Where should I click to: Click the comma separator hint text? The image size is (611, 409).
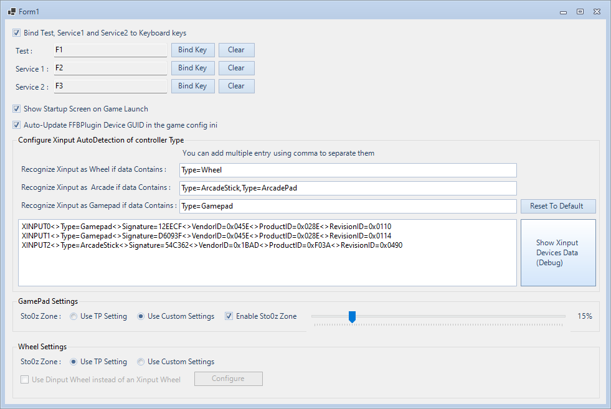278,153
